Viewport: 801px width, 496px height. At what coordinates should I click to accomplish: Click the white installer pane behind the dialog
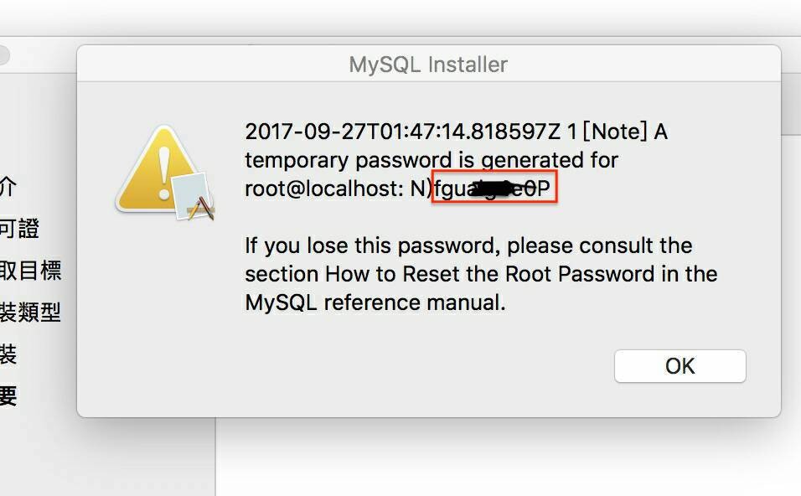click(508, 456)
